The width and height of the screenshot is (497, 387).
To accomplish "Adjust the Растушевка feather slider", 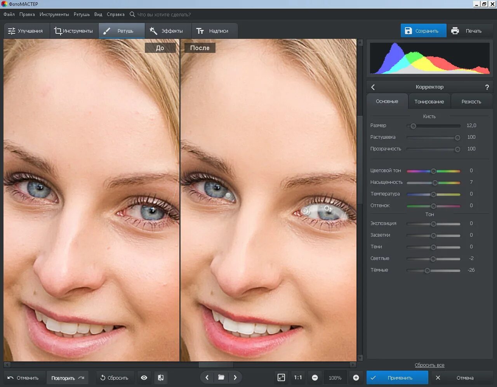I will 433,138.
